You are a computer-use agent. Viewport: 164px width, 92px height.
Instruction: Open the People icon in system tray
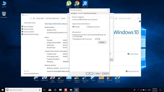135,90
